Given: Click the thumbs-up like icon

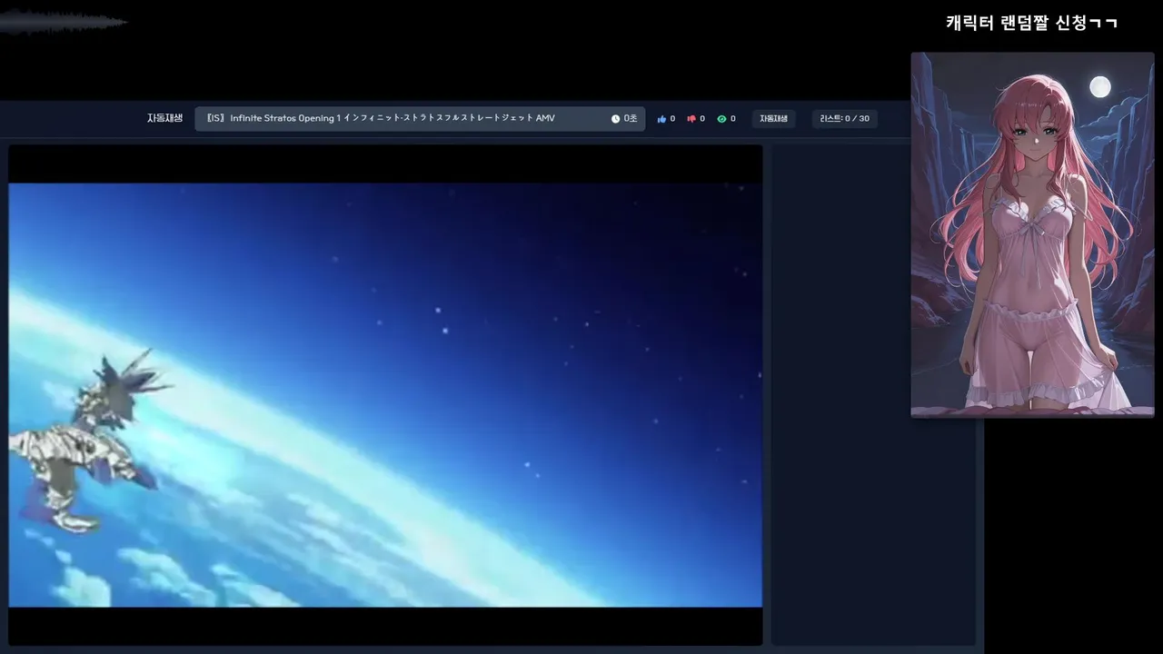Looking at the screenshot, I should [x=661, y=119].
